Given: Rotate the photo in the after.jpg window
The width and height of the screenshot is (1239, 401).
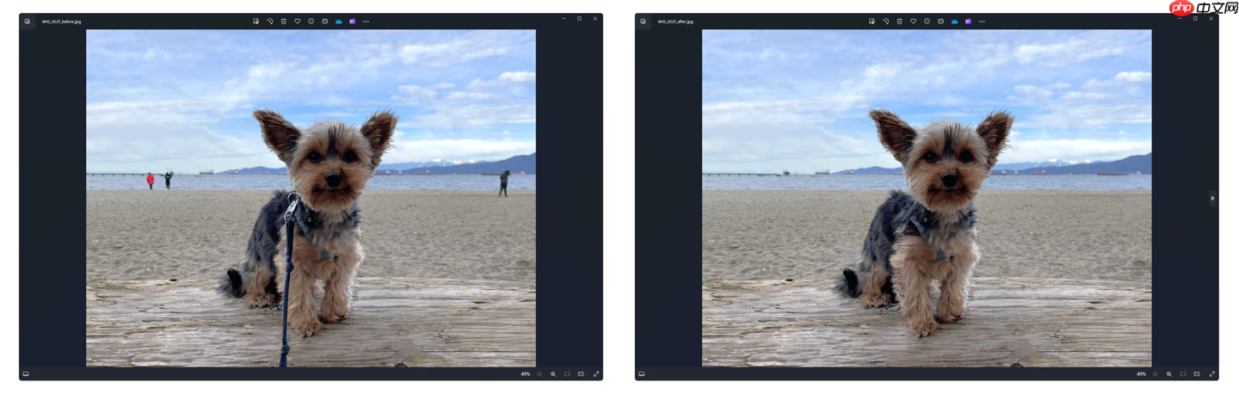Looking at the screenshot, I should 885,22.
